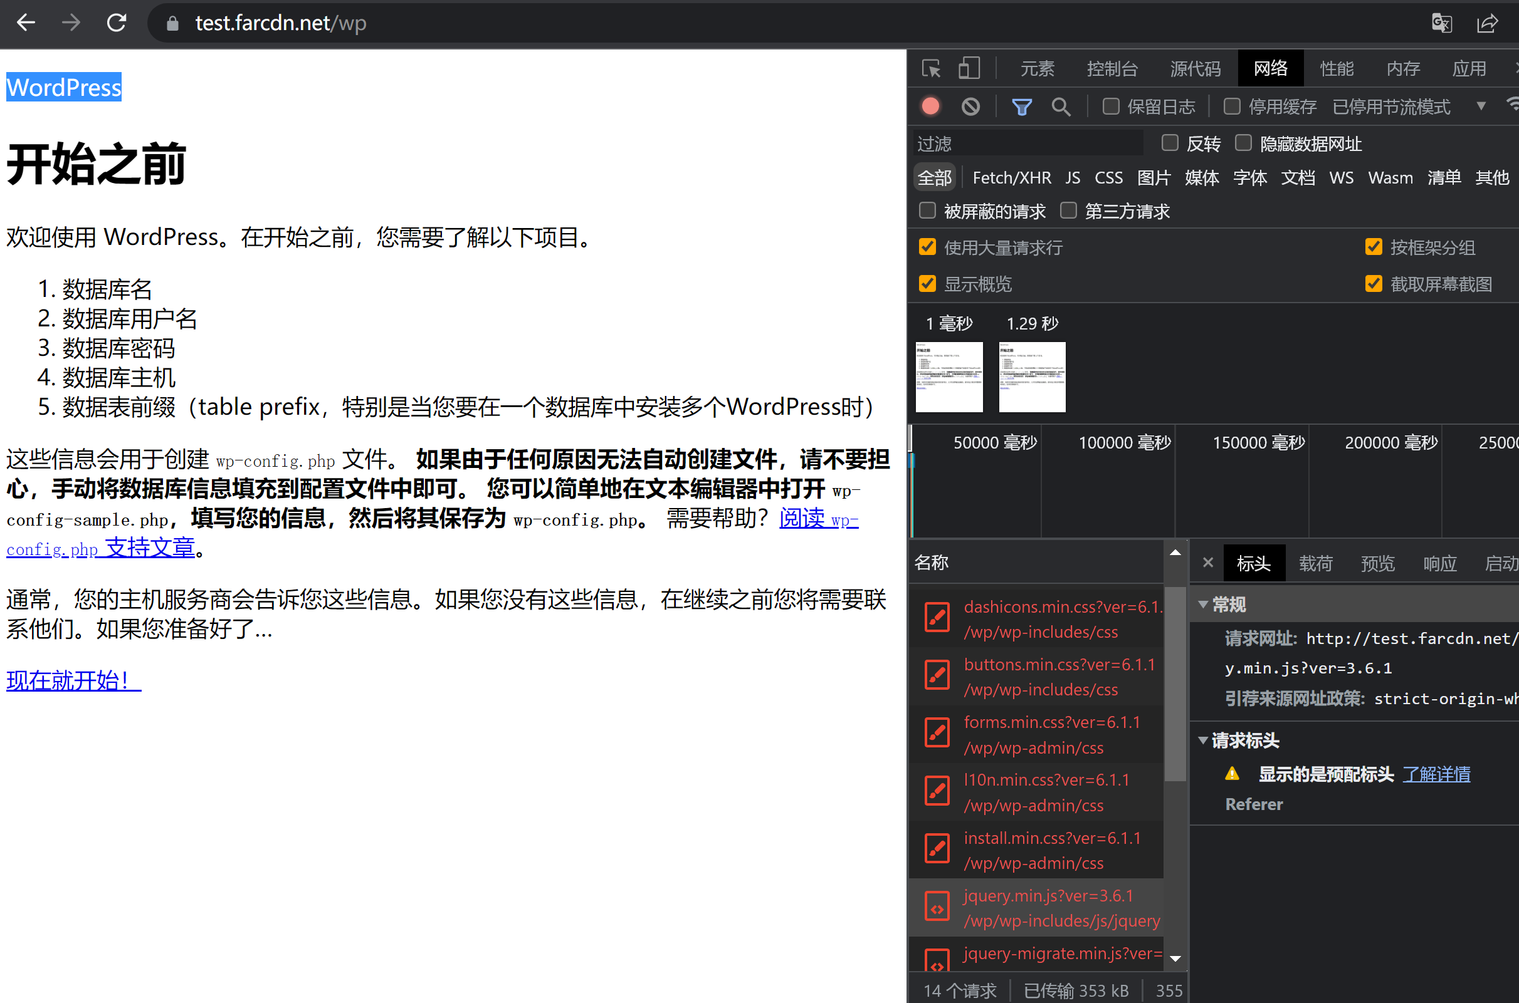
Task: Open the translate page icon
Action: point(1441,24)
